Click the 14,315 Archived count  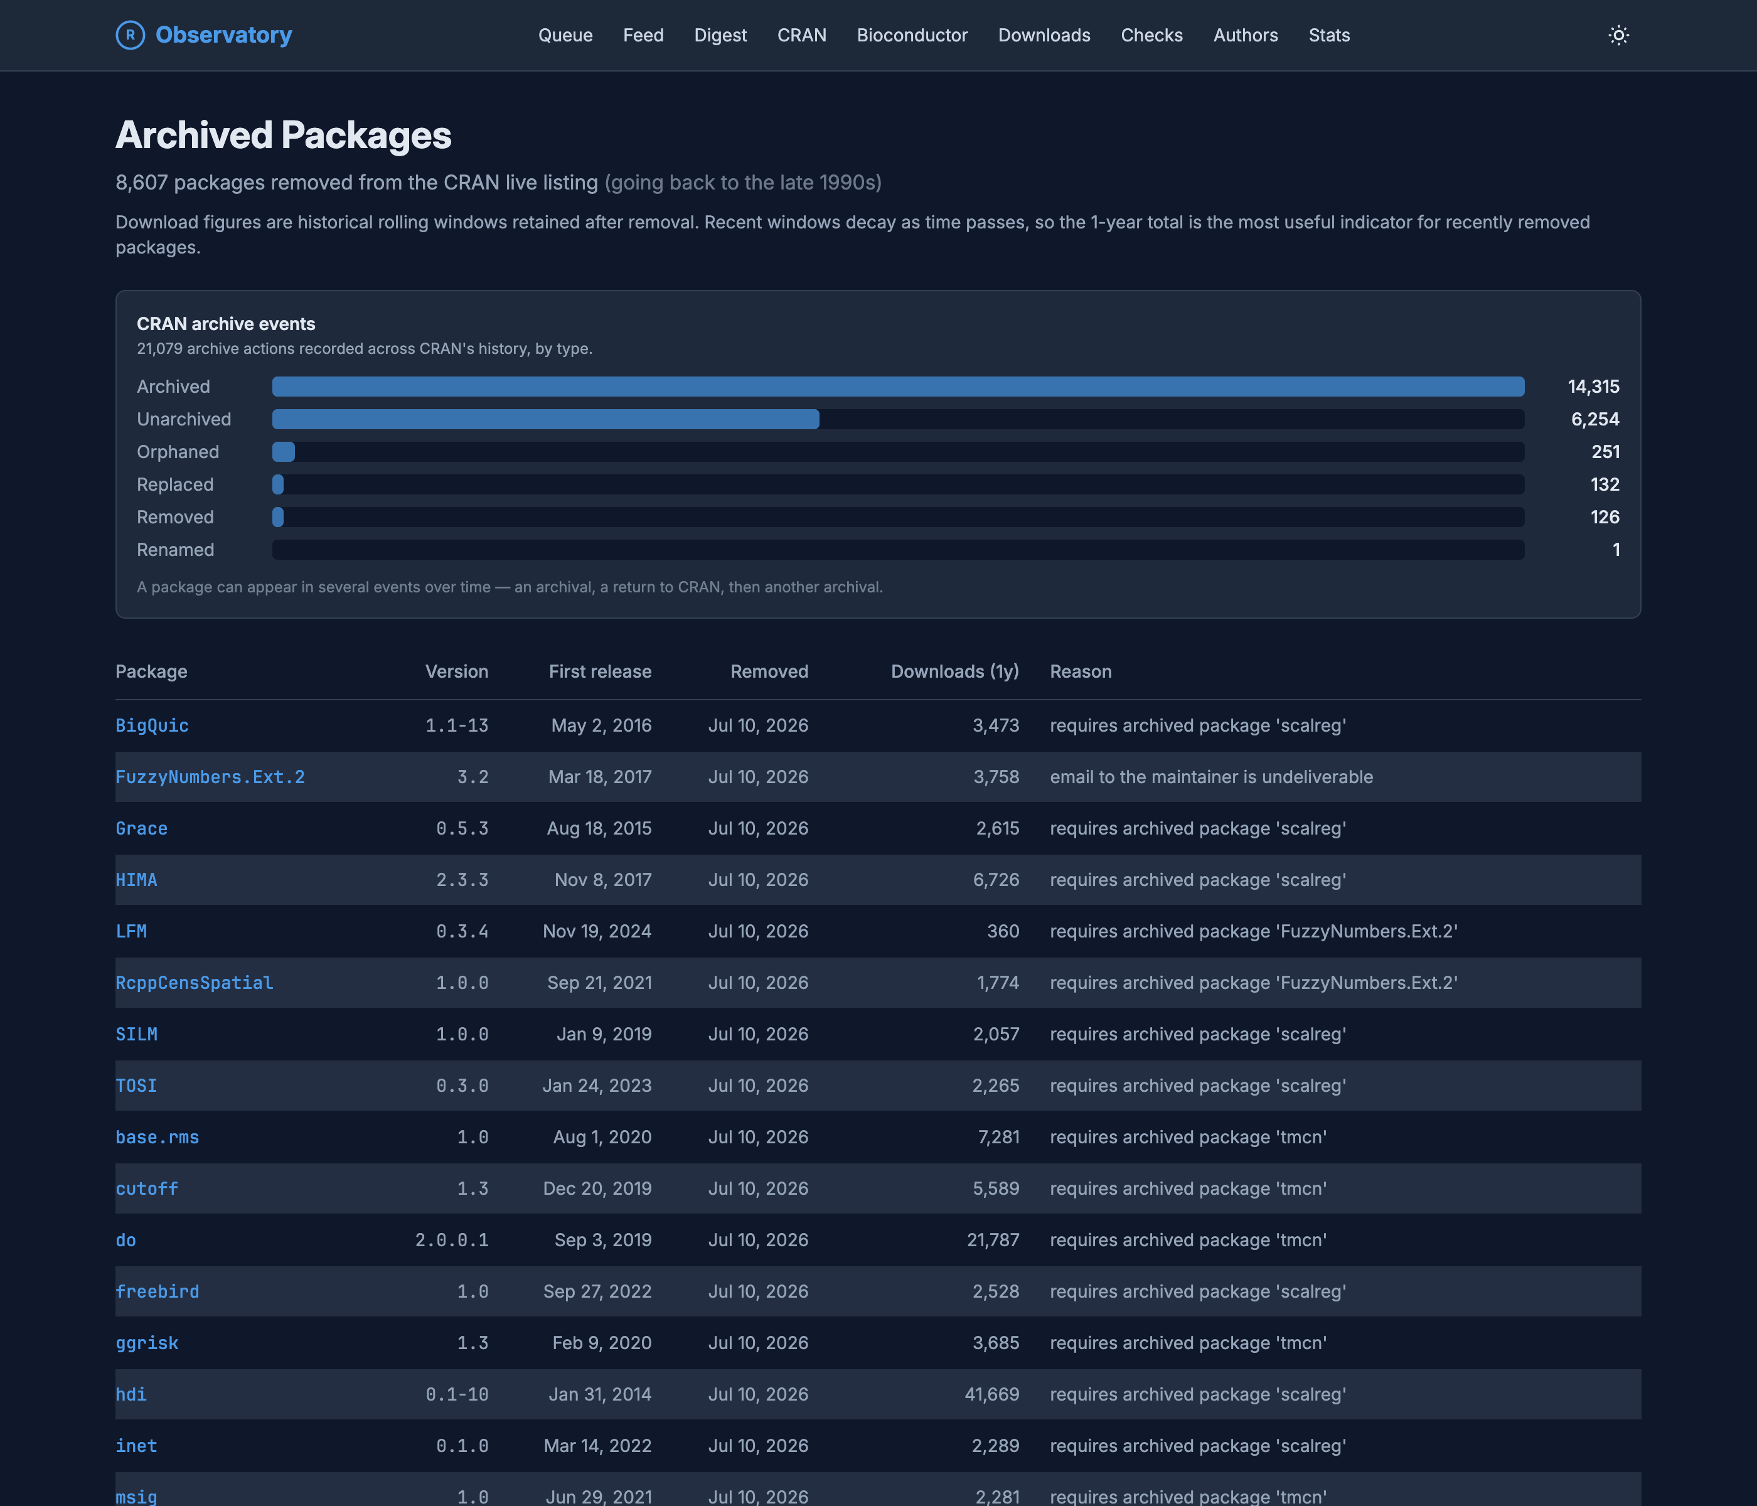(x=1593, y=387)
